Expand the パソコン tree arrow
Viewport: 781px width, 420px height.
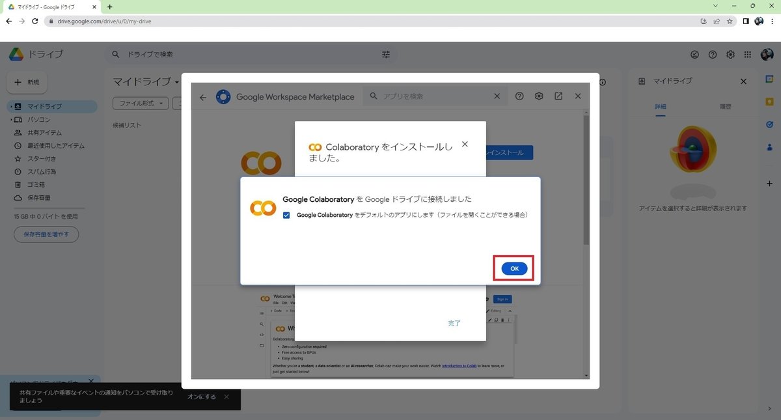coord(10,120)
